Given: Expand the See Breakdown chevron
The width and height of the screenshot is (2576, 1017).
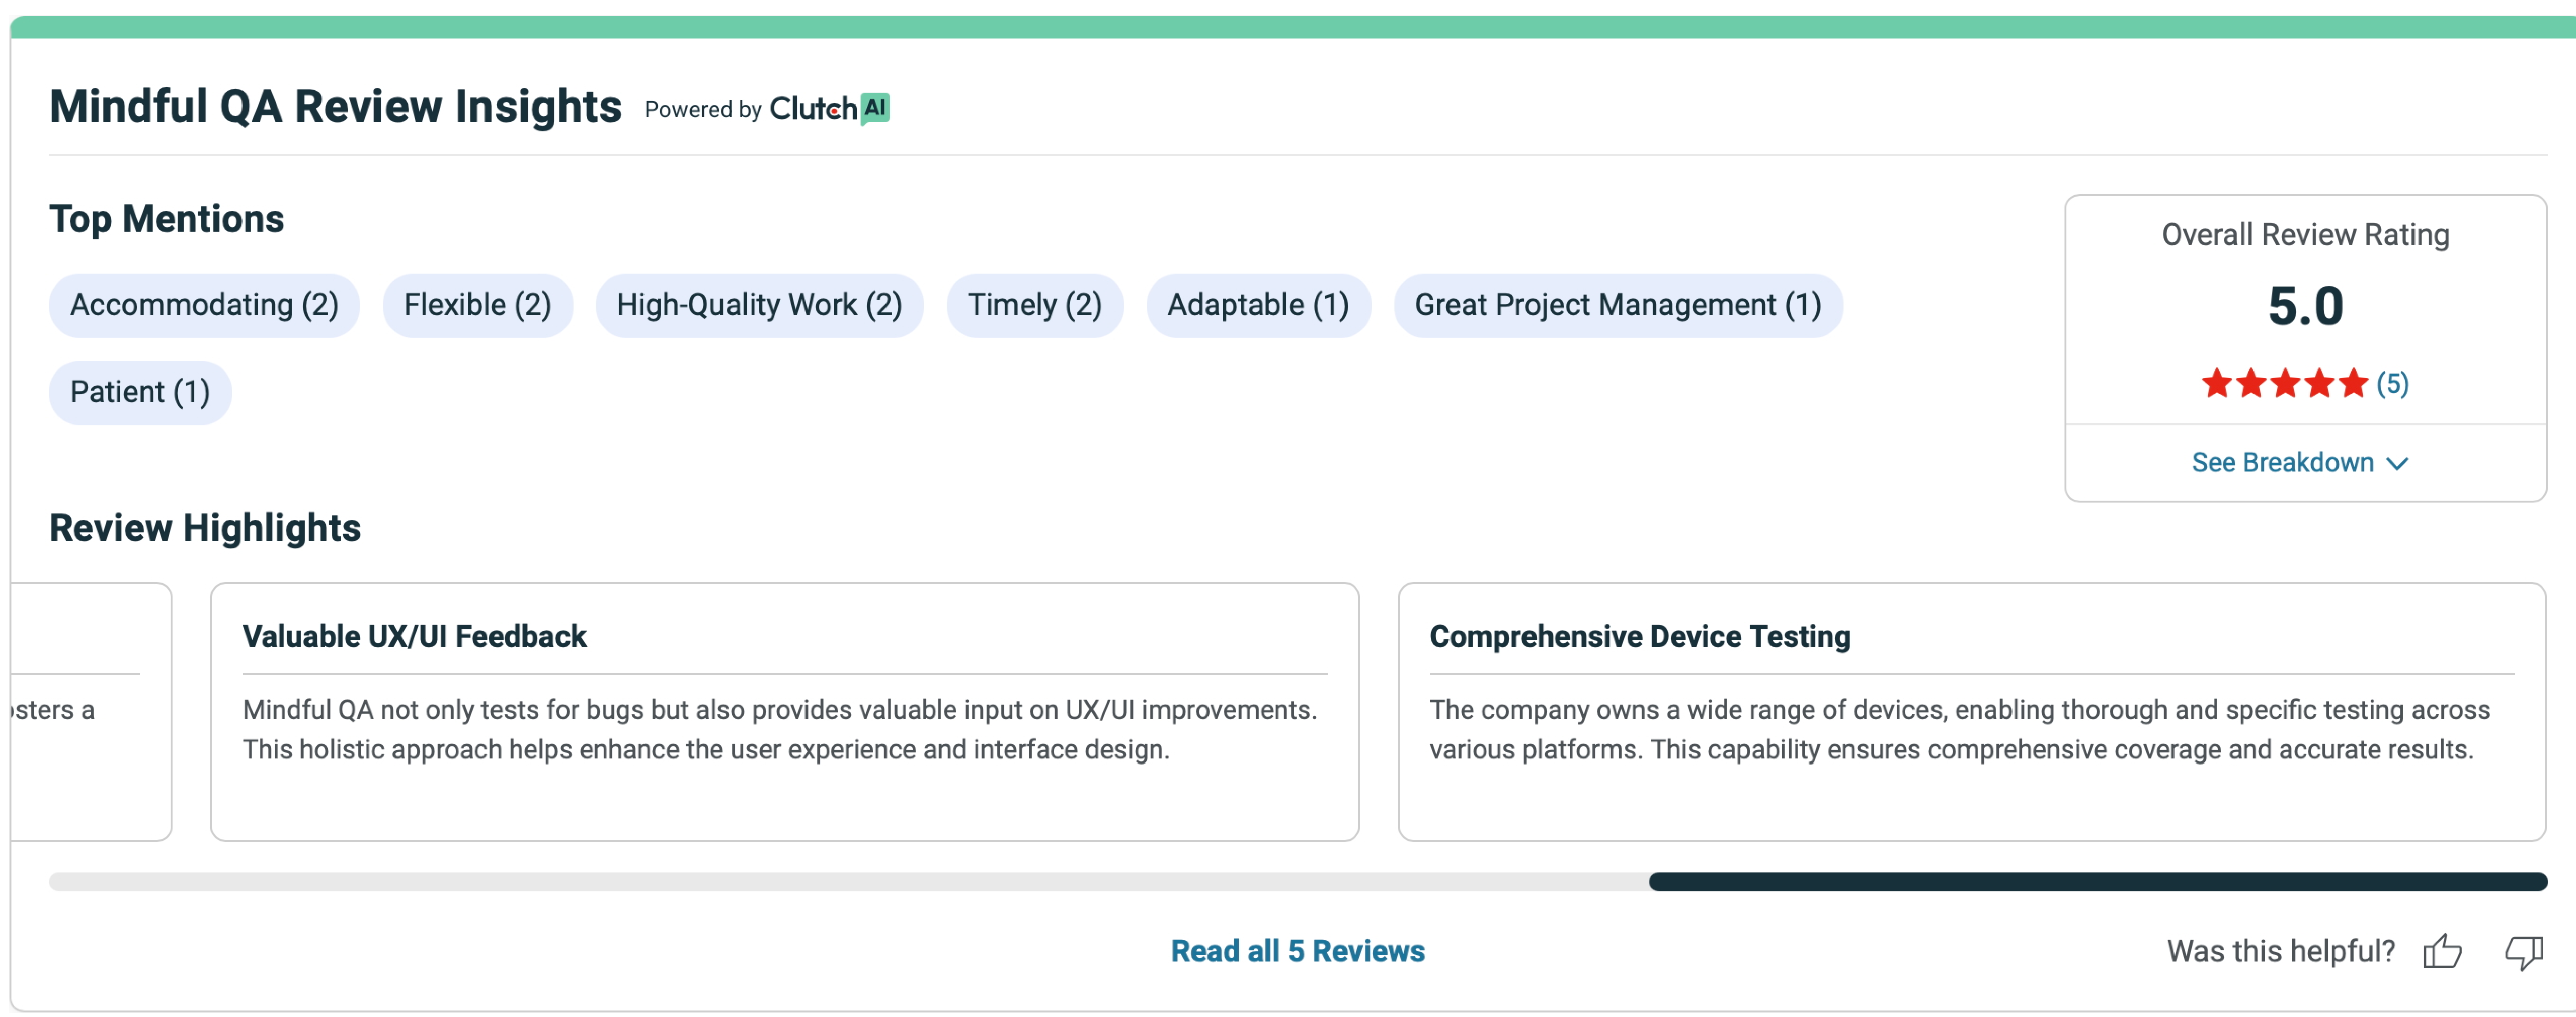Looking at the screenshot, I should tap(2397, 463).
